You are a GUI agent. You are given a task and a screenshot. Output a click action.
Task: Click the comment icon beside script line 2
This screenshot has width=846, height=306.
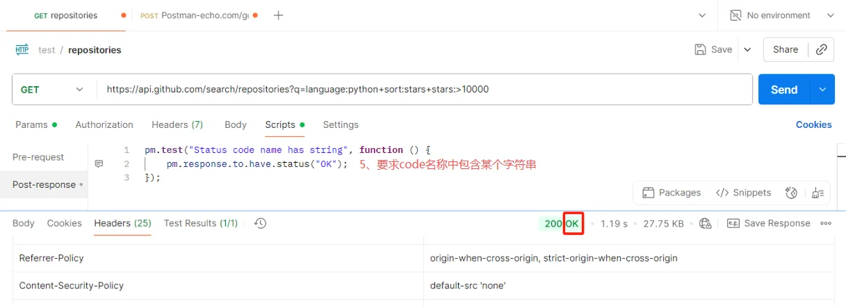pyautogui.click(x=99, y=164)
